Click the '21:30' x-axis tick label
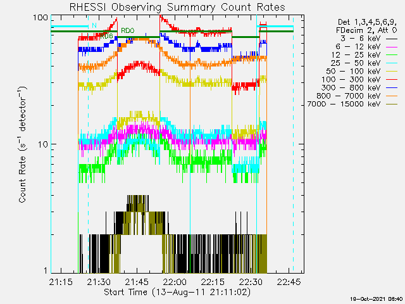The height and width of the screenshot is (304, 405). [99, 282]
